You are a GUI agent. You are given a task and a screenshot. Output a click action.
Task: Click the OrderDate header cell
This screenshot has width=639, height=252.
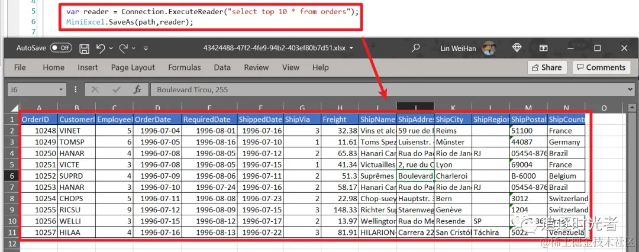tap(157, 119)
